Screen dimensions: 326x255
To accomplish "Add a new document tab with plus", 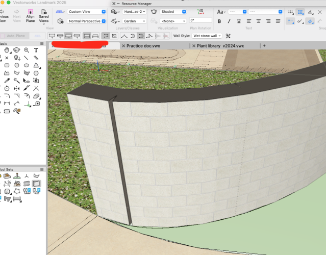I will pyautogui.click(x=264, y=46).
